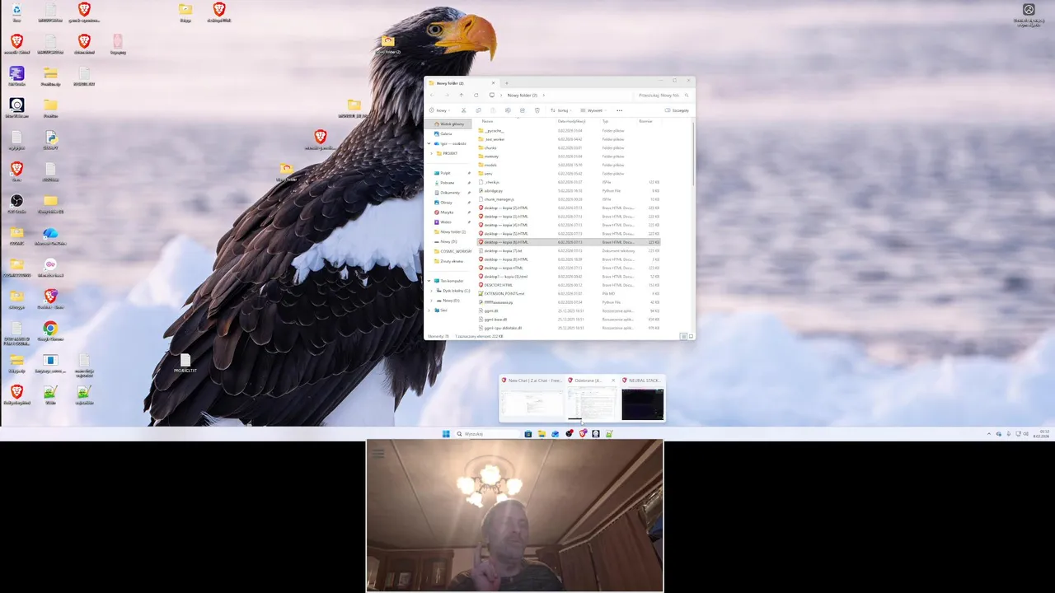Open Google Chrome desktop shortcut
1055x593 pixels.
(x=50, y=332)
